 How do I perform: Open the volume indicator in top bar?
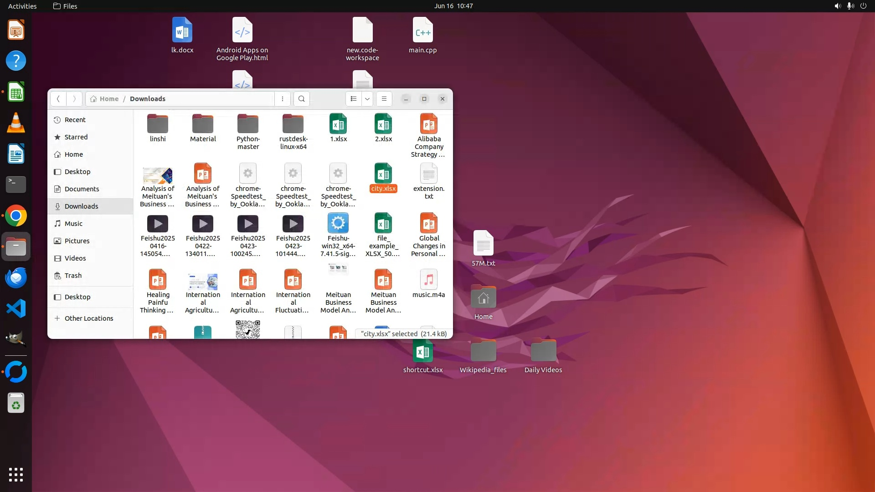837,6
